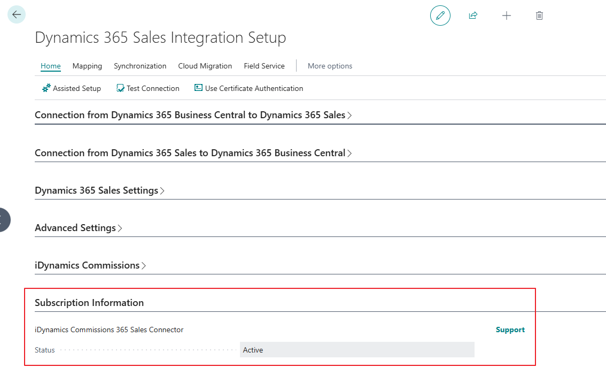Expand the iDynamics Commissions section
Image resolution: width=606 pixels, height=375 pixels.
[90, 265]
